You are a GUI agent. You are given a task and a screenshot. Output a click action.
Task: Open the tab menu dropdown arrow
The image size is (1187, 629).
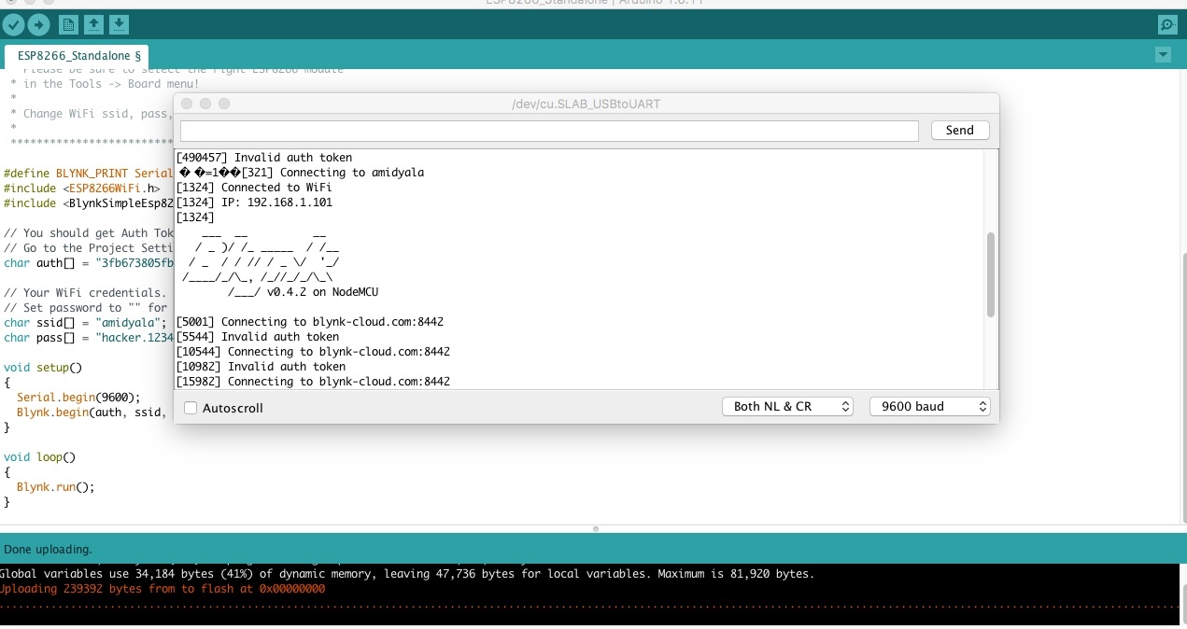pyautogui.click(x=1163, y=55)
